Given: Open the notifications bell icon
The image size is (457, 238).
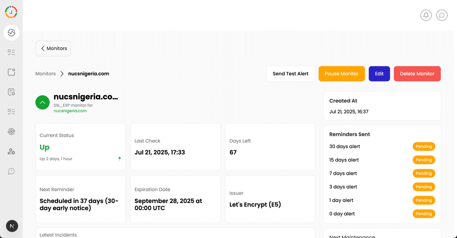Looking at the screenshot, I should pyautogui.click(x=426, y=15).
